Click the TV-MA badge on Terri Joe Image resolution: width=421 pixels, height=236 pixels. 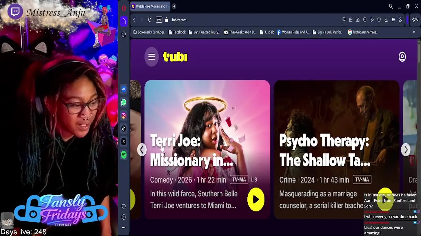click(x=239, y=180)
